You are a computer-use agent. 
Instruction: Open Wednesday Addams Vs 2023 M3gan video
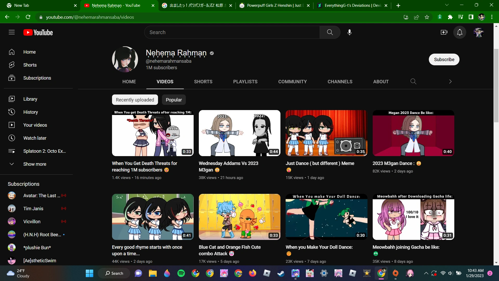(239, 133)
